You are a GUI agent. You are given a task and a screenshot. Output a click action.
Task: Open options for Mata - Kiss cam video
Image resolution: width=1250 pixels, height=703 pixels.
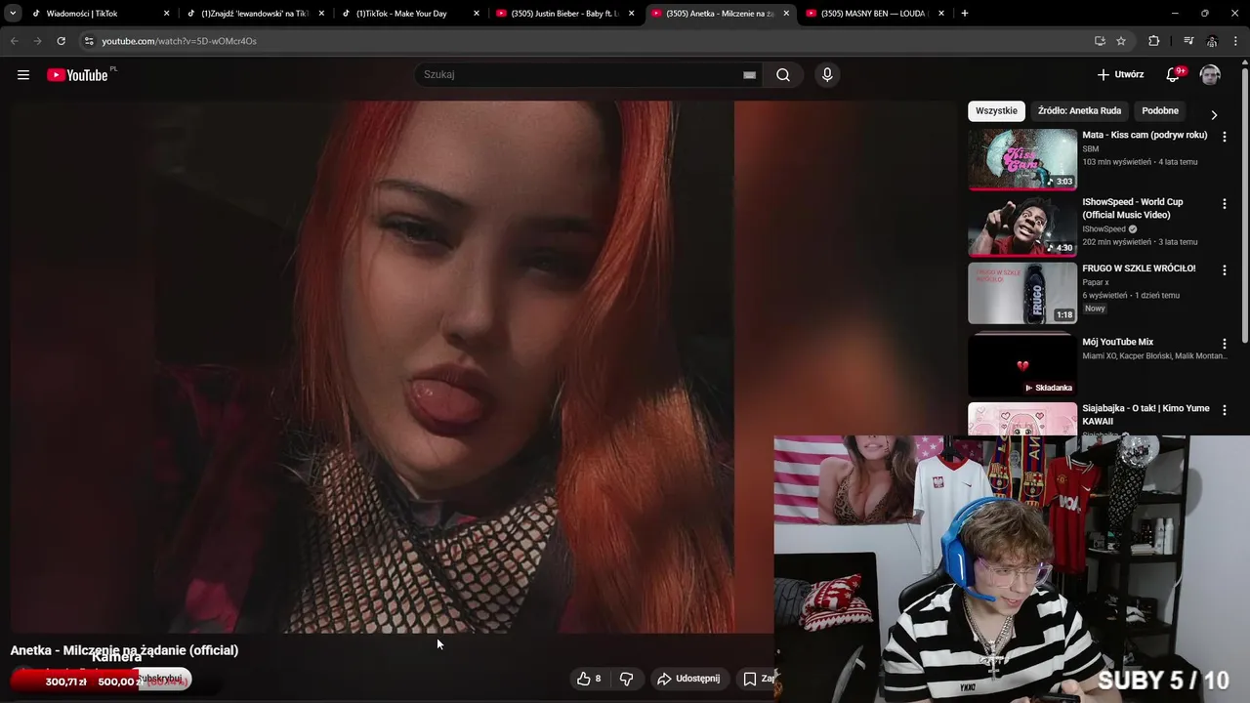1224,138
